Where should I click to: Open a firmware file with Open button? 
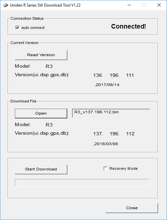[41, 113]
